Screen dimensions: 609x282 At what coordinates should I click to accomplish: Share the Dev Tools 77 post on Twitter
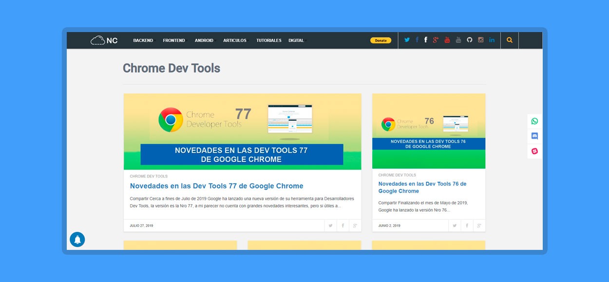click(x=330, y=226)
